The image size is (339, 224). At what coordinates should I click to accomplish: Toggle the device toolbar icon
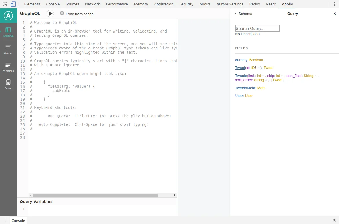point(13,4)
